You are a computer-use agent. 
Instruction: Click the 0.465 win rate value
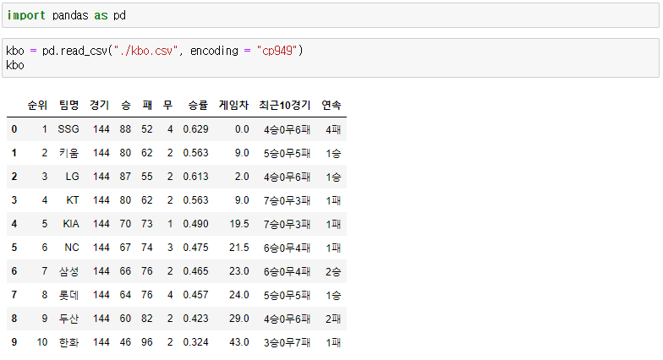196,270
